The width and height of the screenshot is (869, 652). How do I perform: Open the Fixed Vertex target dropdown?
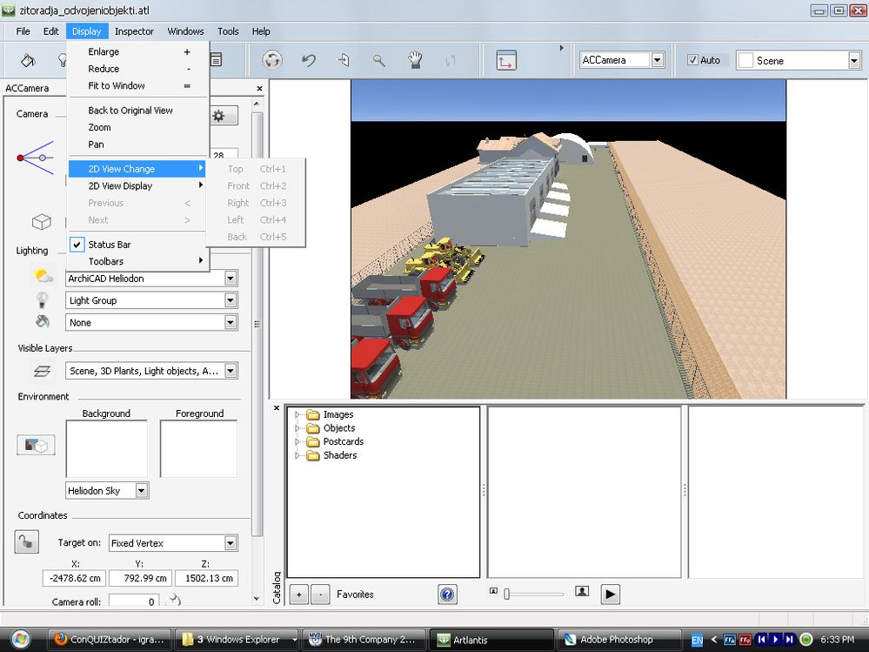point(231,543)
